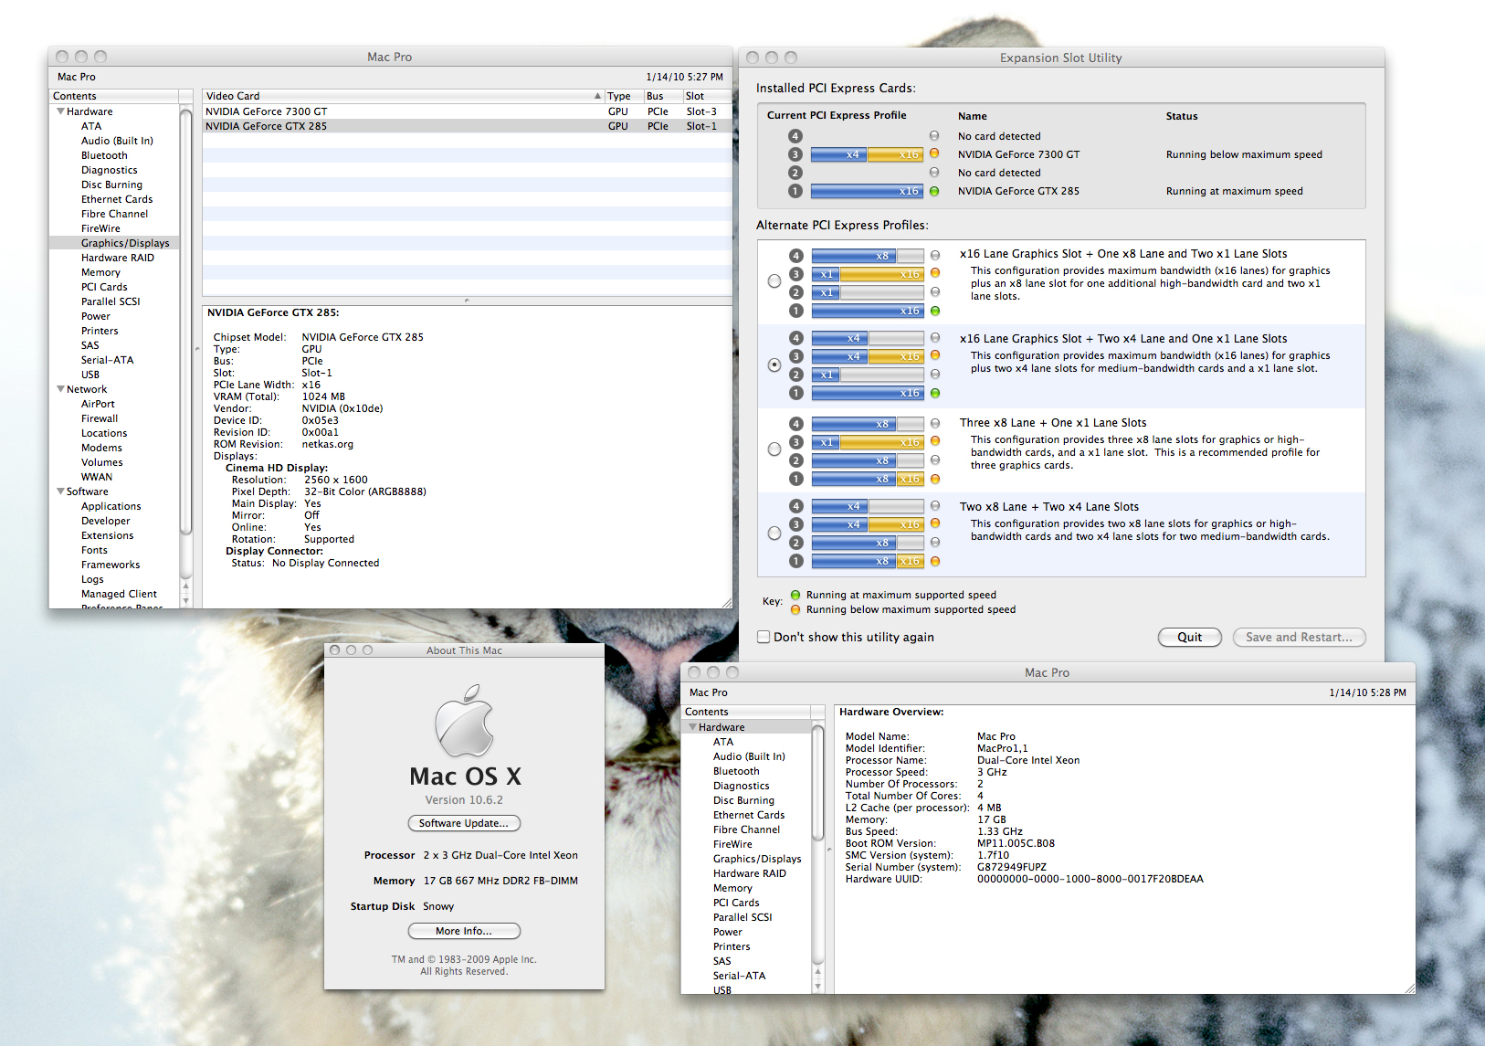Screen dimensions: 1485x1046
Task: Click slot 3 badge in Current PCI Express Profile
Action: [795, 154]
